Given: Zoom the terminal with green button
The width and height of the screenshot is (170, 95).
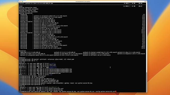Looking at the screenshot, I should tap(23, 2).
